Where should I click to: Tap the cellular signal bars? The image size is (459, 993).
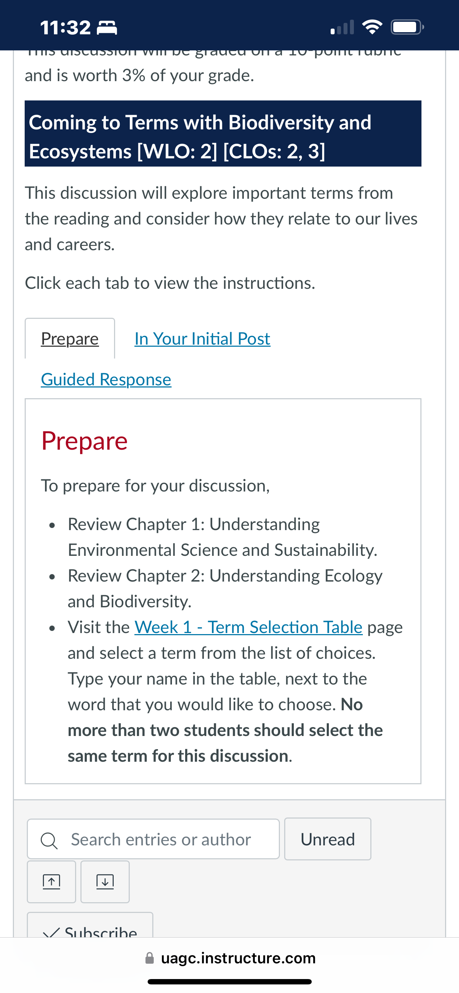point(342,28)
